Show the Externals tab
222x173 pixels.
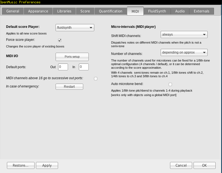[201, 11]
